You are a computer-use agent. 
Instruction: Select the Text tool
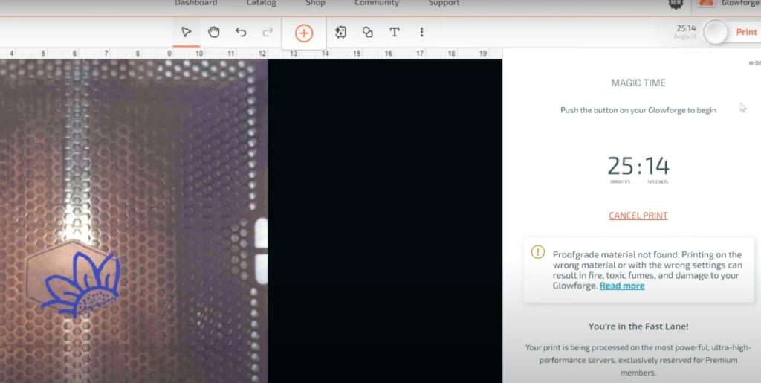[395, 32]
